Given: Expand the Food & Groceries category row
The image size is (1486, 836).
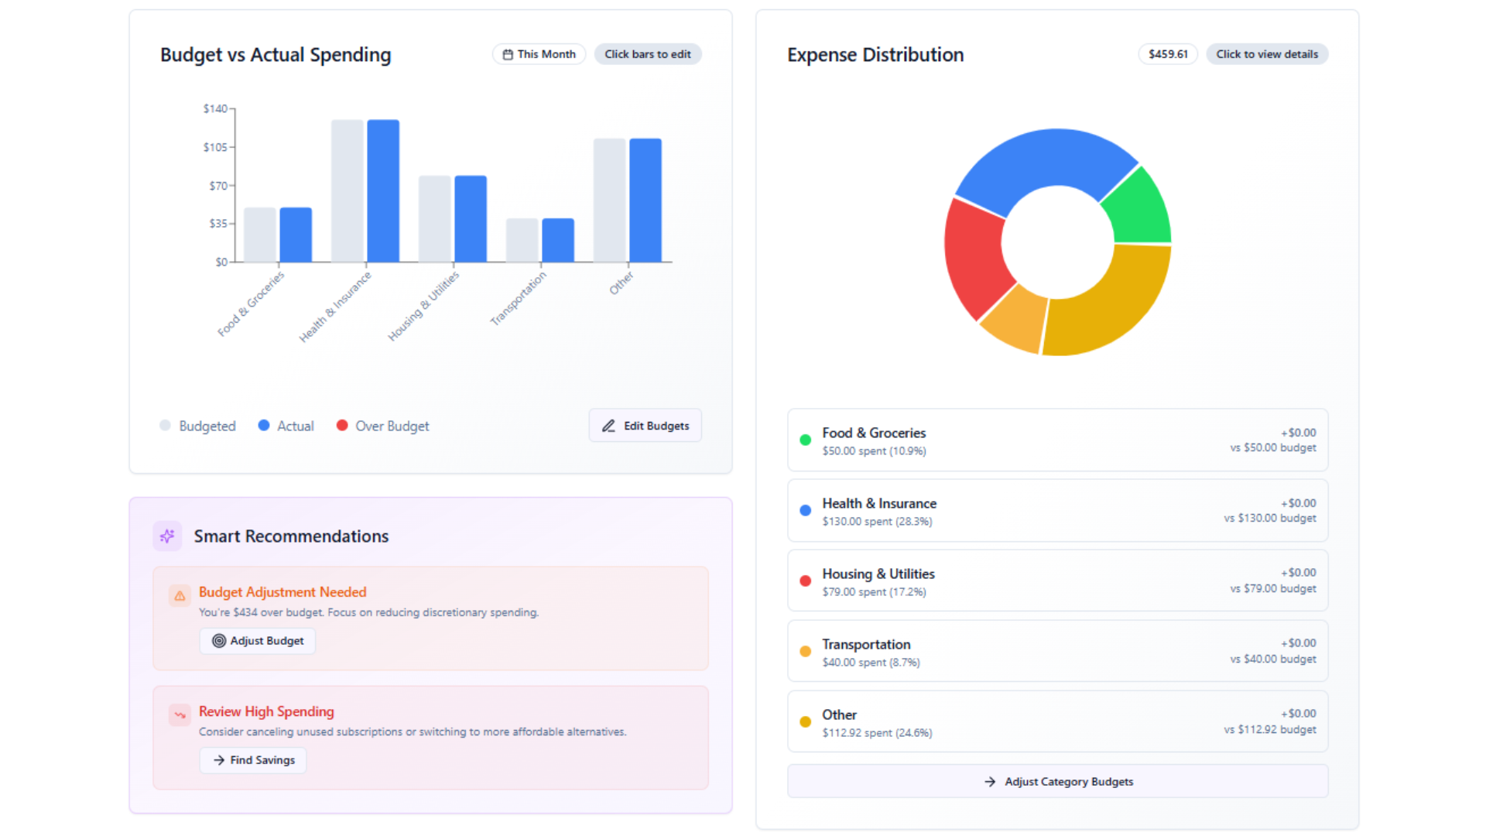Looking at the screenshot, I should click(1057, 440).
